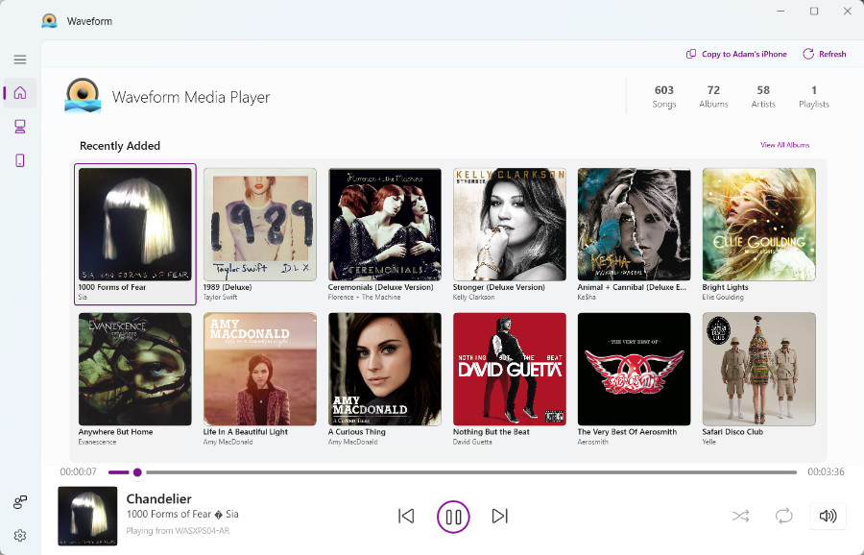This screenshot has width=864, height=555.
Task: Skip to the next track
Action: pyautogui.click(x=499, y=516)
